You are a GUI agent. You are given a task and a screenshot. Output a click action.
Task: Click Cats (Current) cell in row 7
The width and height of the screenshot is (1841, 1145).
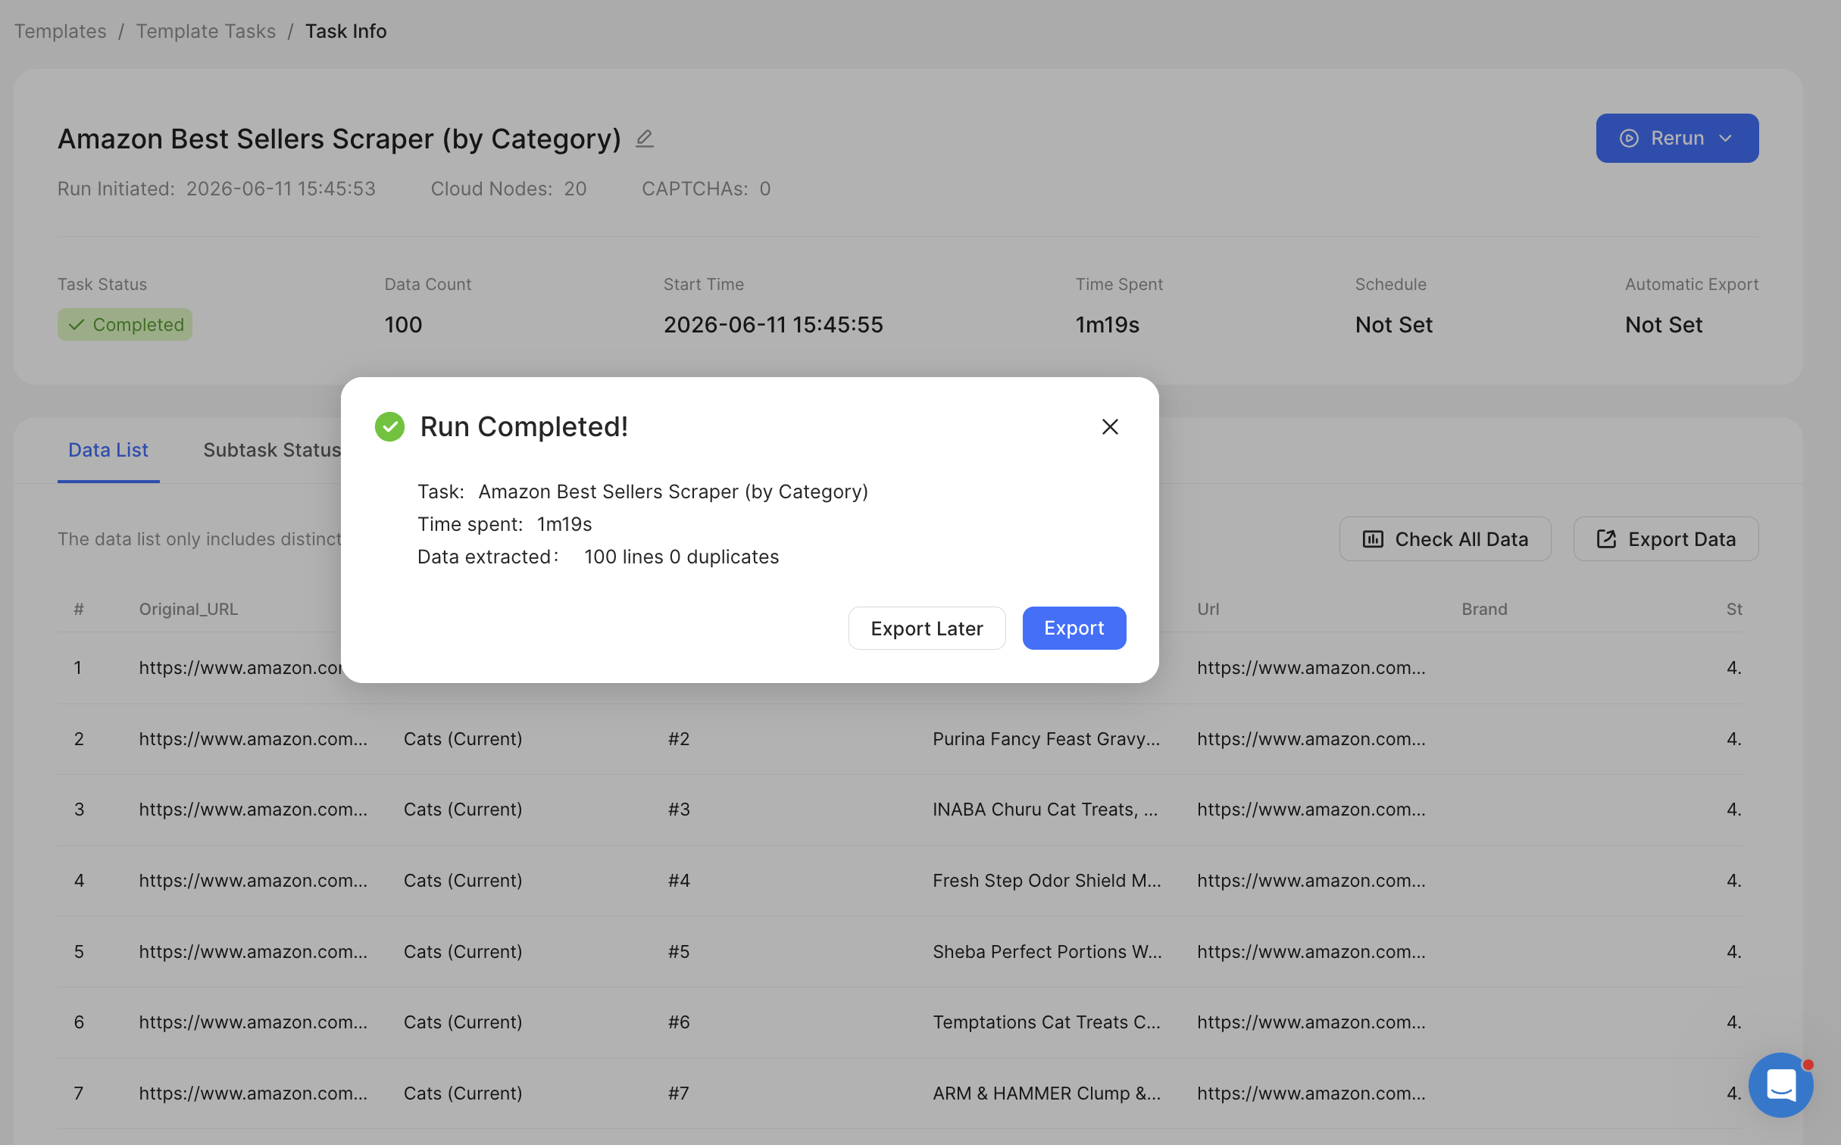point(463,1093)
